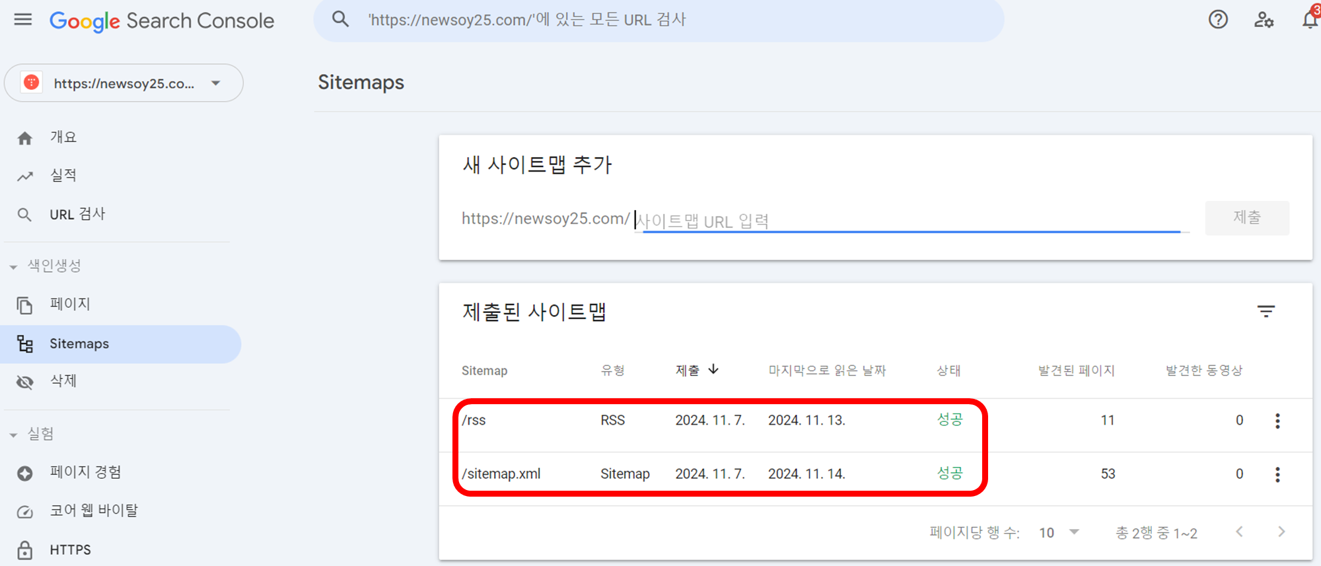Focus the top URL inspection search field
Viewport: 1321px width, 566px height.
click(659, 20)
